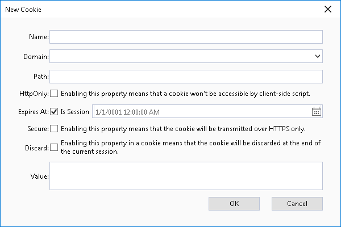Focus the Domain combo box field
The width and height of the screenshot is (341, 227).
pyautogui.click(x=181, y=56)
